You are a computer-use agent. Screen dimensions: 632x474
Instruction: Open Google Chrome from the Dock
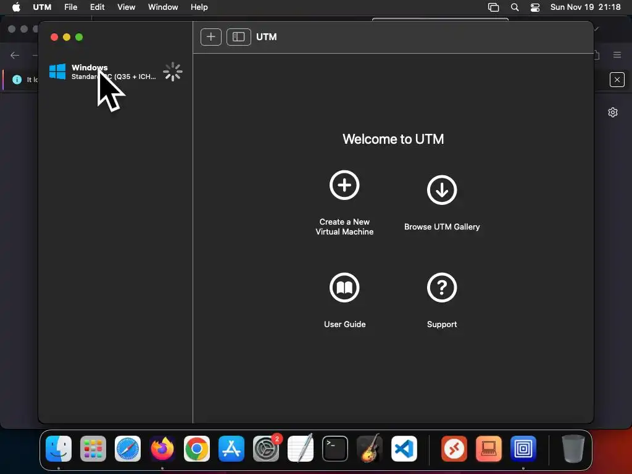(197, 449)
